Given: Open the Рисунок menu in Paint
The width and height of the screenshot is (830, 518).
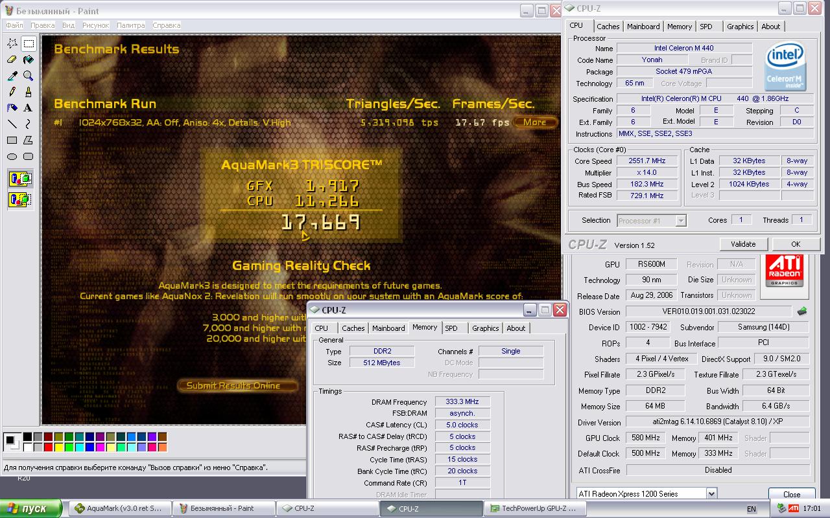Looking at the screenshot, I should click(x=95, y=25).
